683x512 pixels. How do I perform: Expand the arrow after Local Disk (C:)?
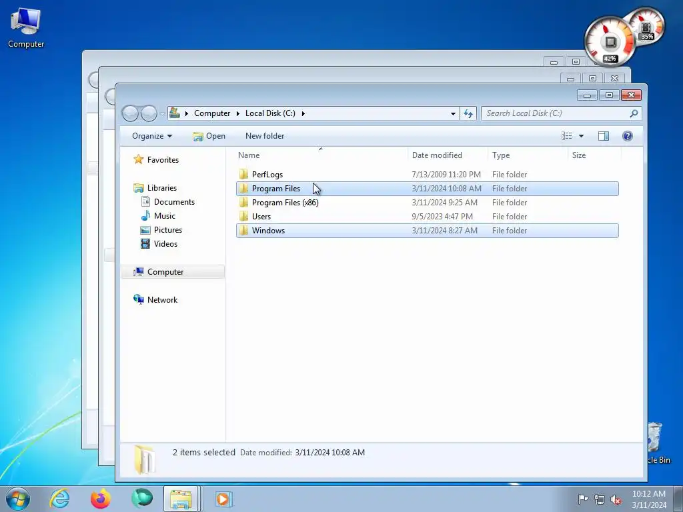pos(303,113)
